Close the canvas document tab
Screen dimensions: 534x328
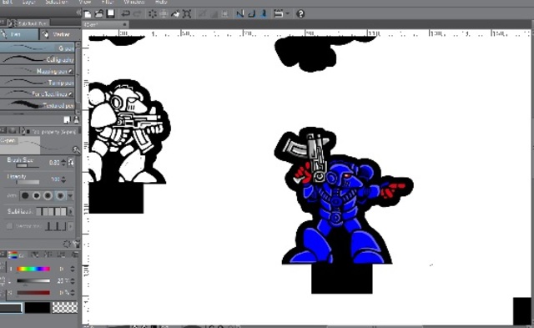pos(124,24)
